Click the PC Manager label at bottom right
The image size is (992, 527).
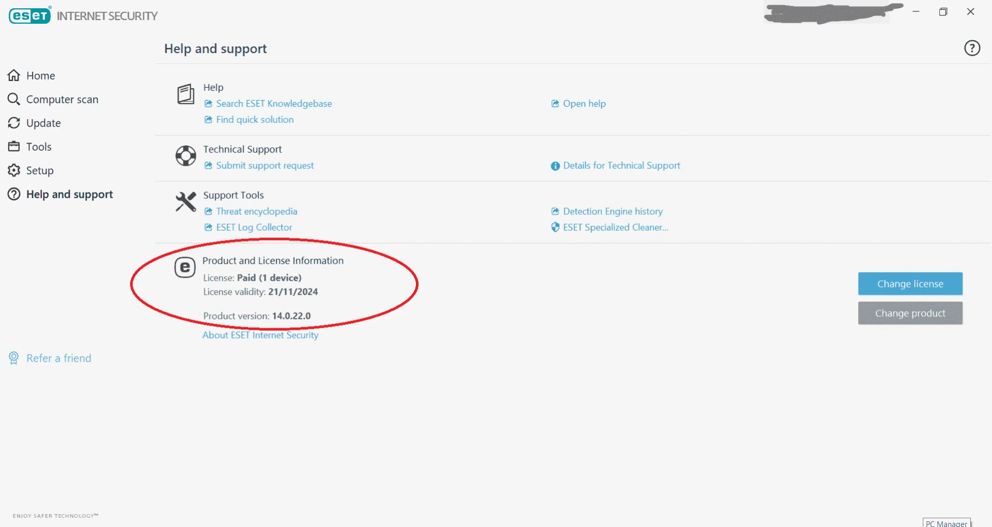click(947, 523)
